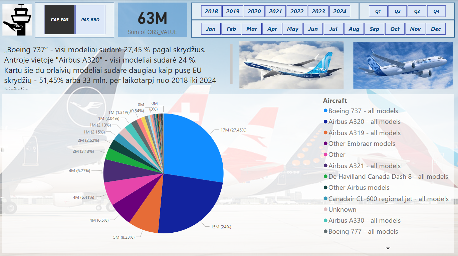Click the pink Other legend entry

point(334,154)
